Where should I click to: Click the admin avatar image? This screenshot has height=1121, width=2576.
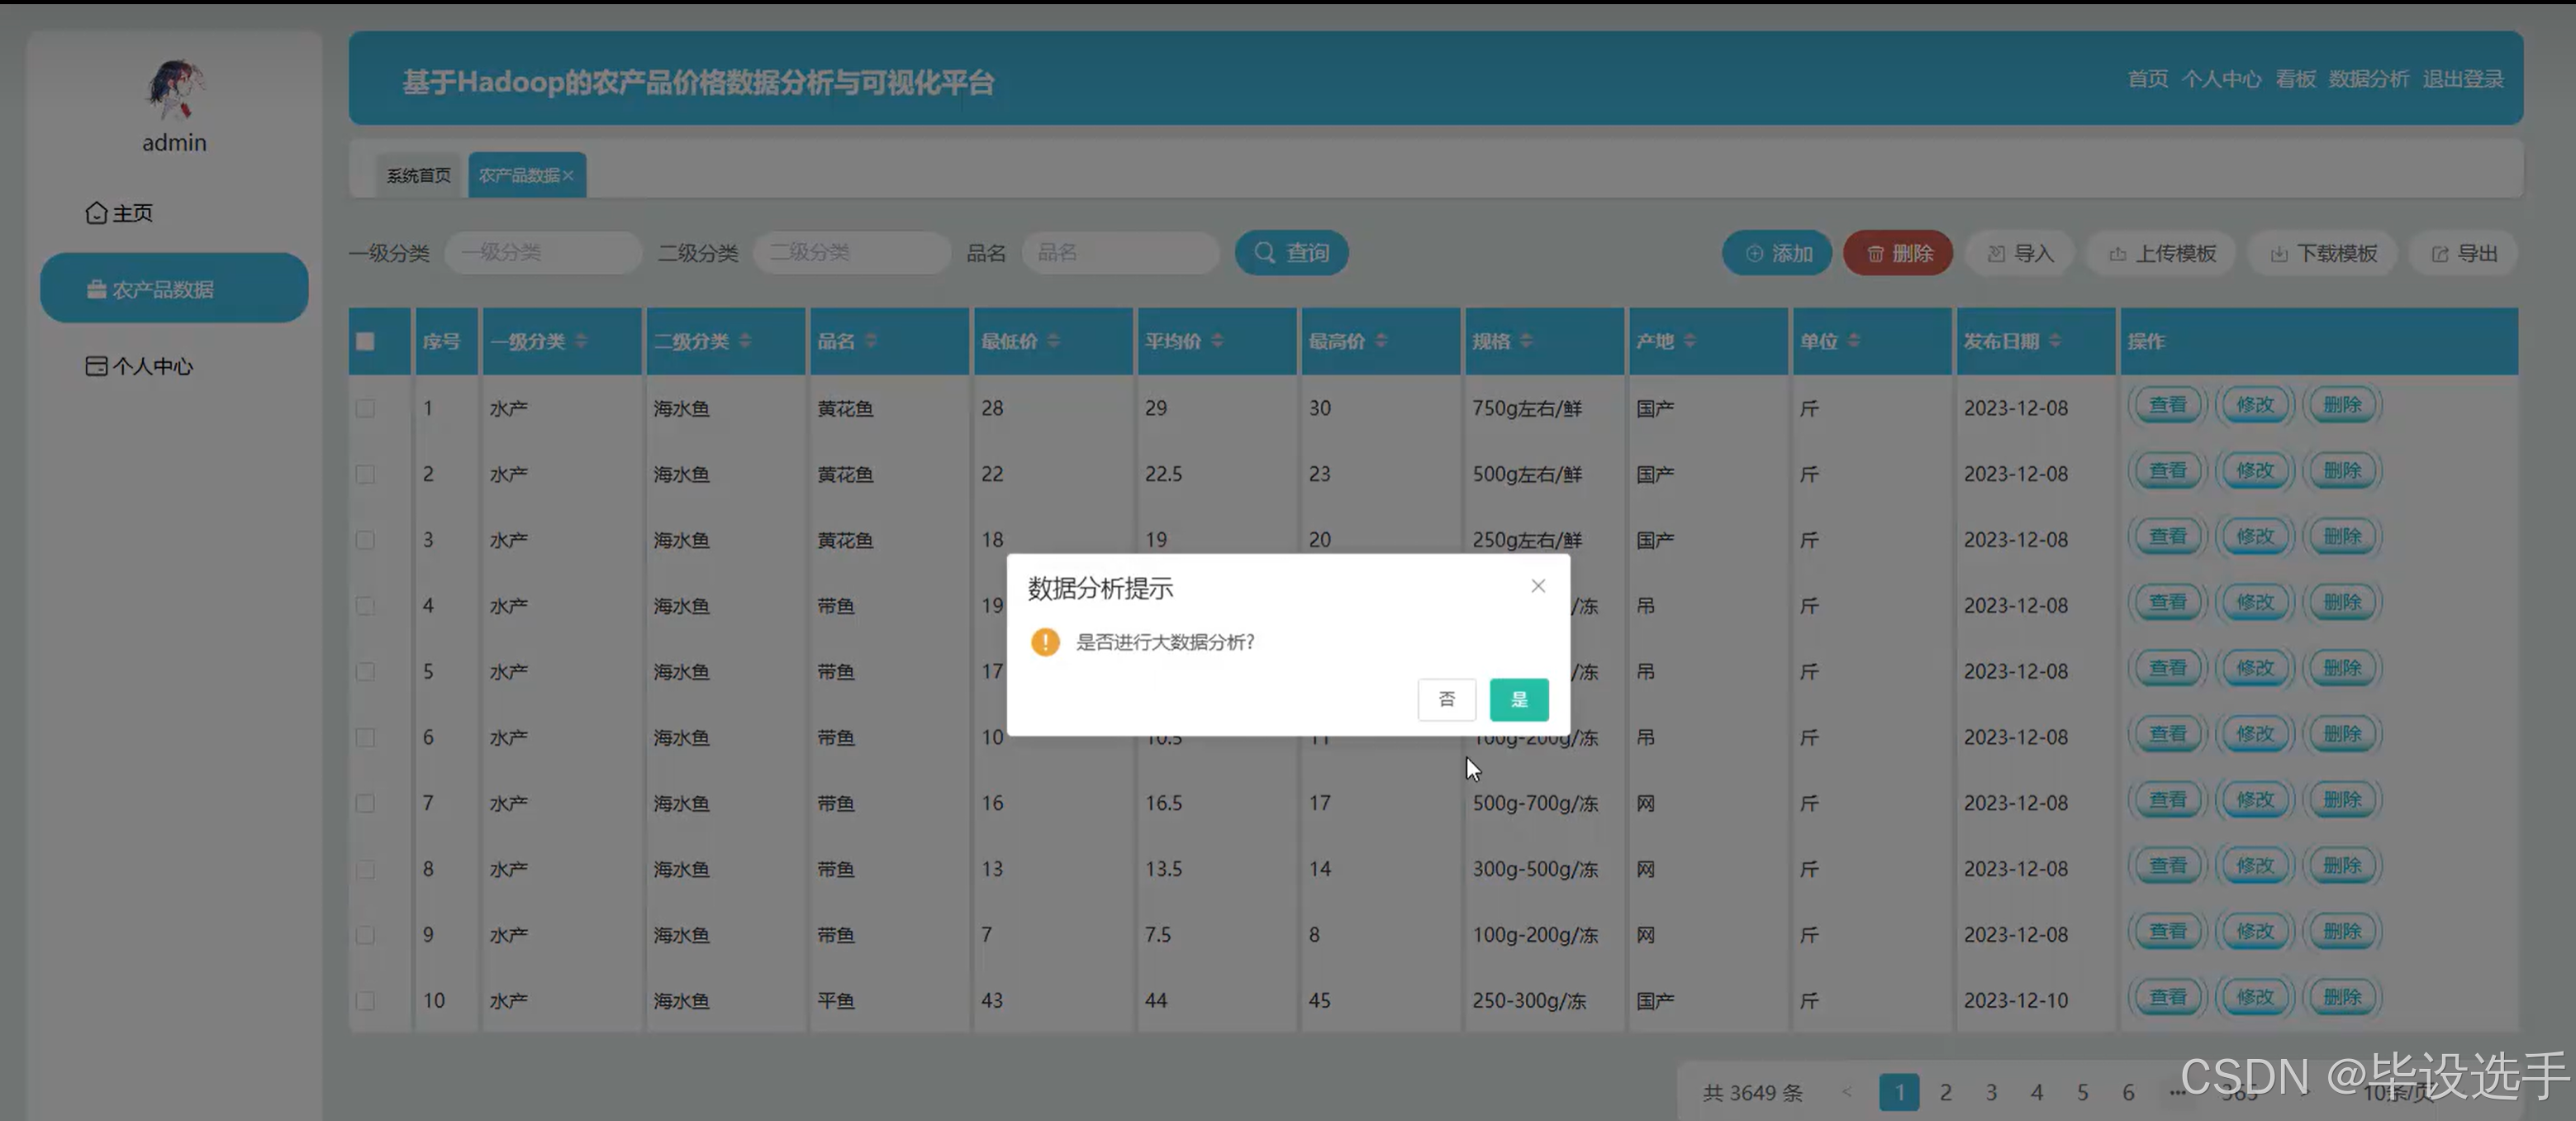pos(175,89)
